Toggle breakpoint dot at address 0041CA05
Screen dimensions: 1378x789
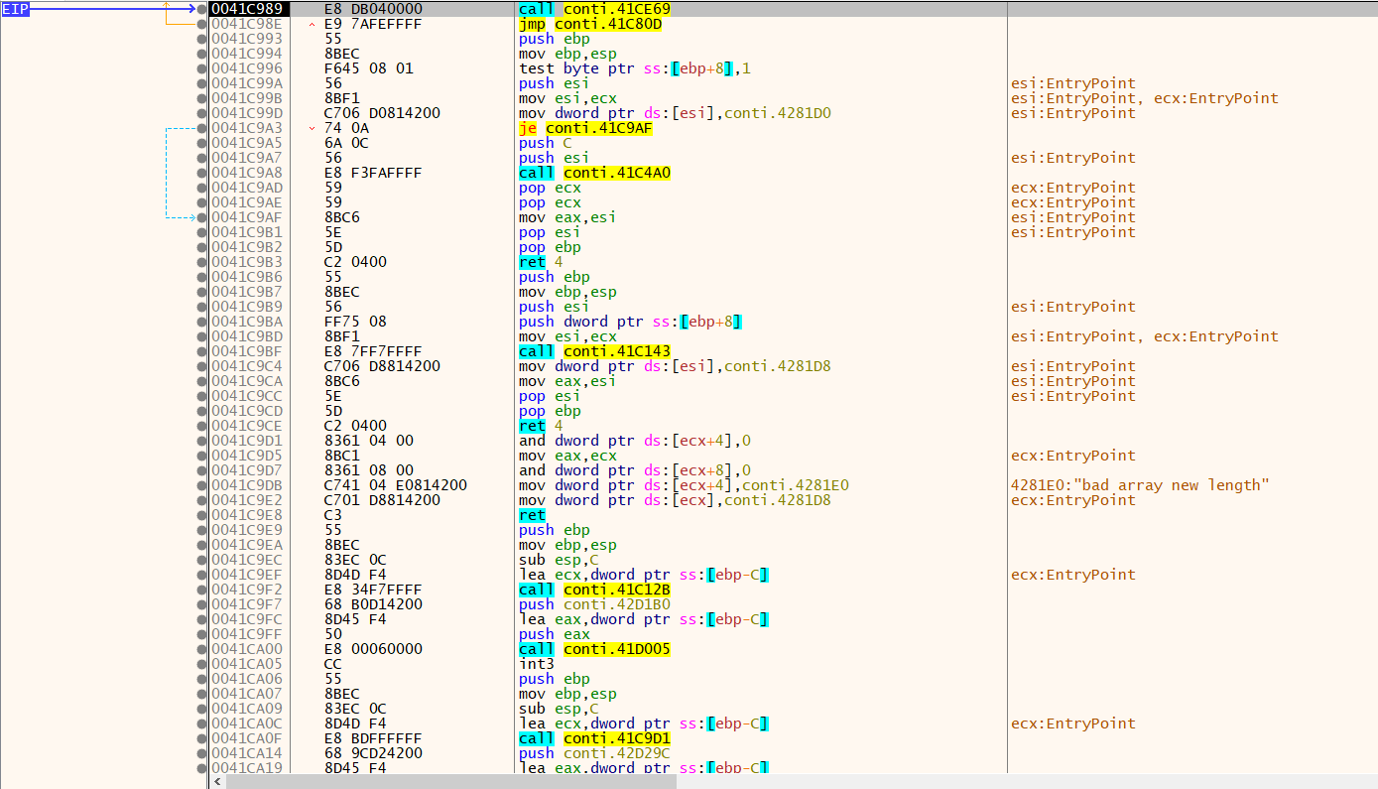(202, 664)
